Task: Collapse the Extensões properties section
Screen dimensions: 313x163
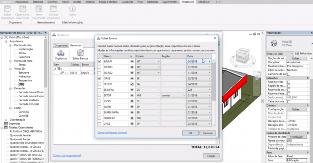Action: pos(307,78)
